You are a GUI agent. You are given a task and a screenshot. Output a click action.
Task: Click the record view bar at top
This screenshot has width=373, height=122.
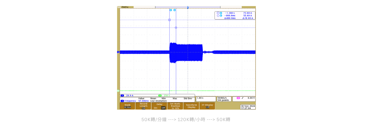(188, 7)
